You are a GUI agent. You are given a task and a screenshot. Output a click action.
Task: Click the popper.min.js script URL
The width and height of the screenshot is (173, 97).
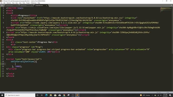62,27
